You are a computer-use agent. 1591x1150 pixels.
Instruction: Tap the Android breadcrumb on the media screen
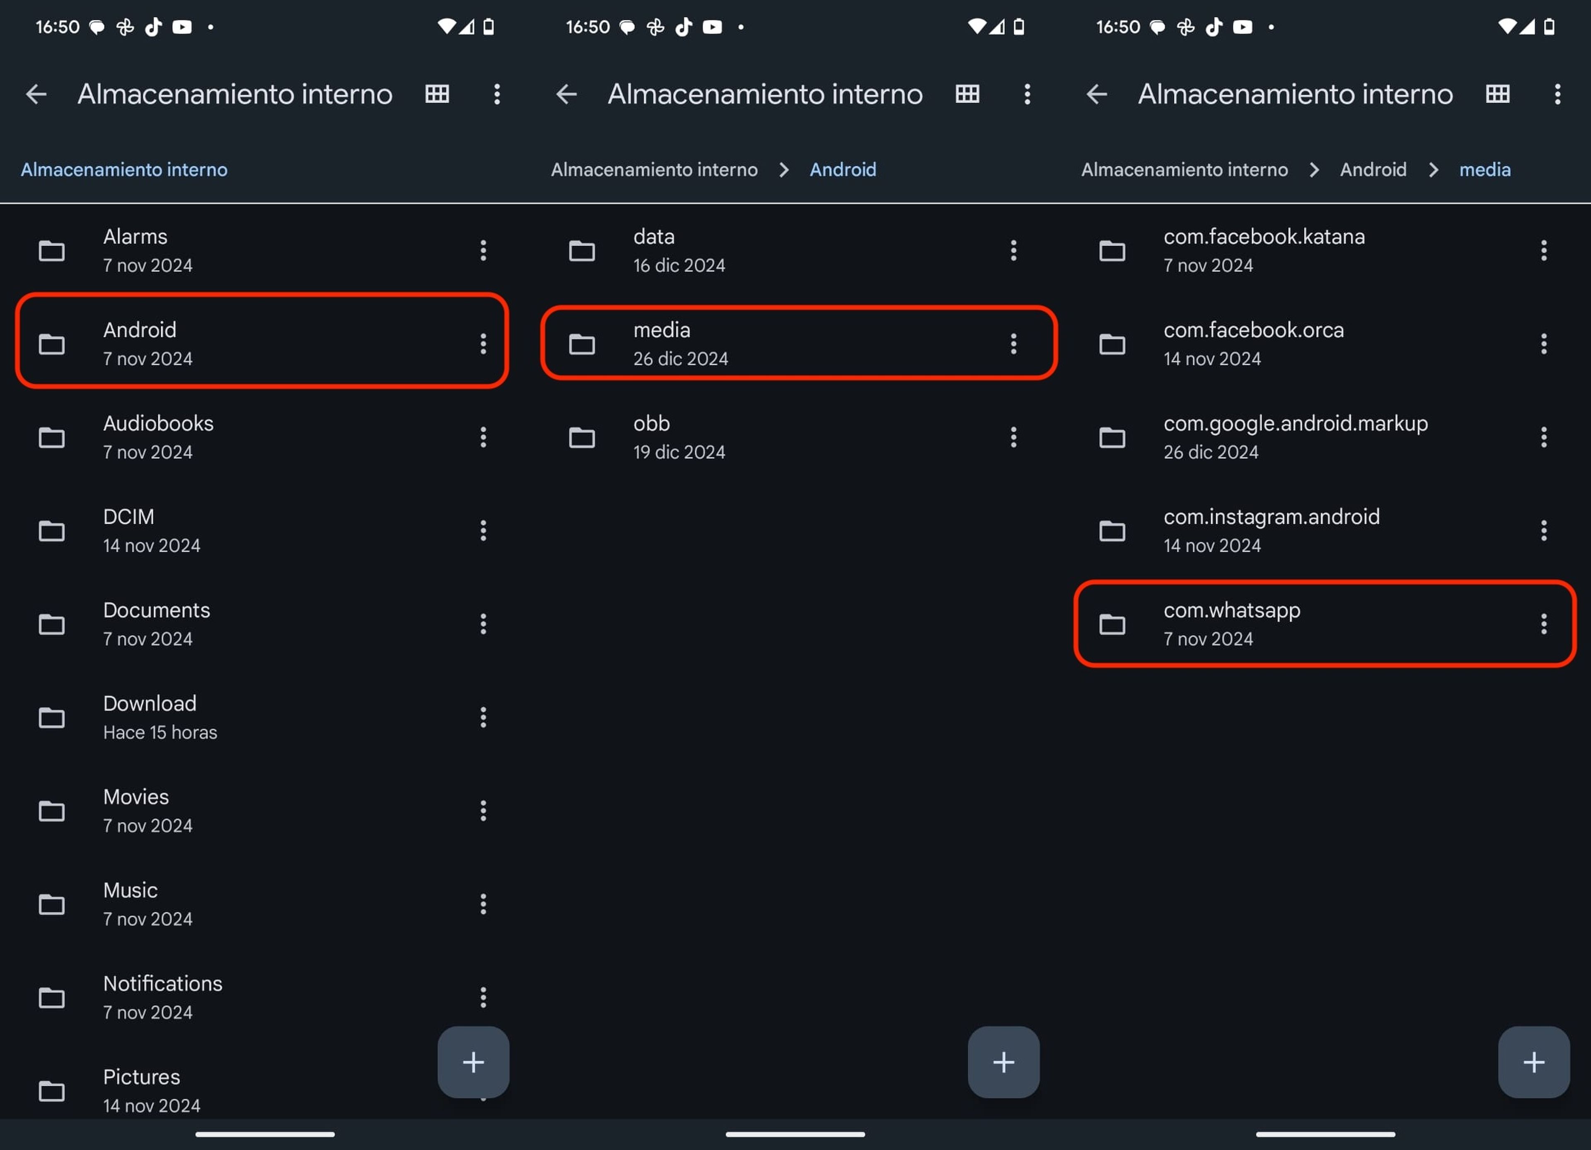tap(1373, 169)
